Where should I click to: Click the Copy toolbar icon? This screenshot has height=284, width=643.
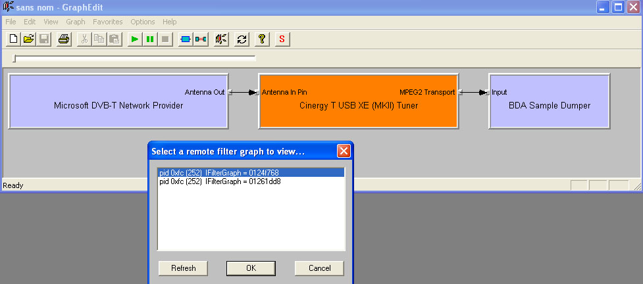[x=99, y=39]
